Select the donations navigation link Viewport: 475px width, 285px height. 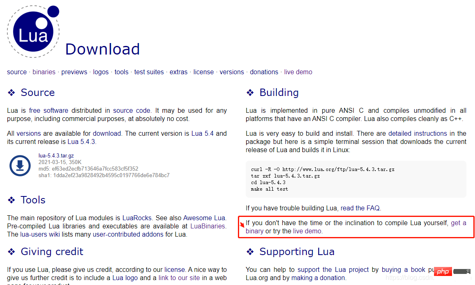click(x=264, y=72)
